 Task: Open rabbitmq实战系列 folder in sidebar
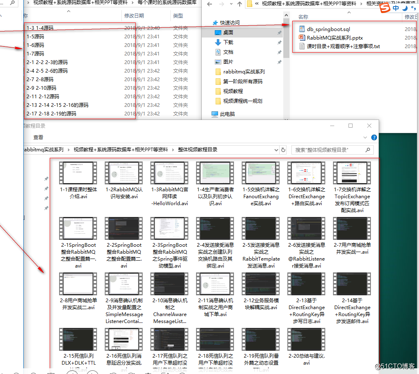244,72
